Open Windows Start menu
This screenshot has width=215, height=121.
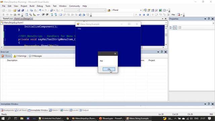tap(3, 118)
